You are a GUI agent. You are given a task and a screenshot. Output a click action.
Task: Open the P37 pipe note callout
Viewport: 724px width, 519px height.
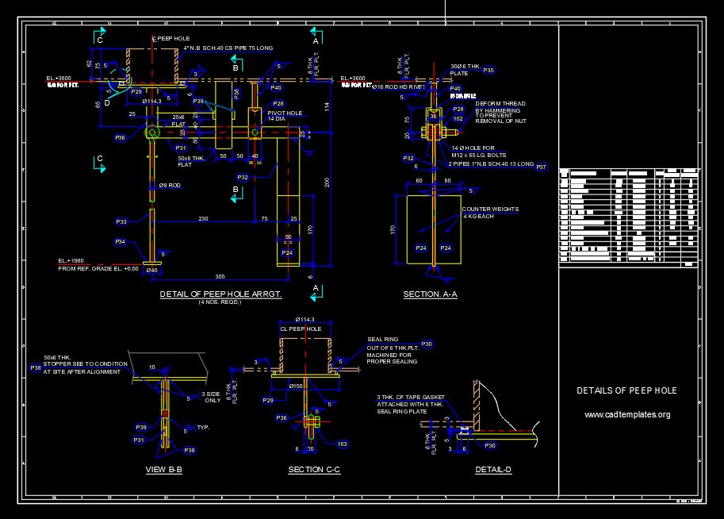[541, 167]
